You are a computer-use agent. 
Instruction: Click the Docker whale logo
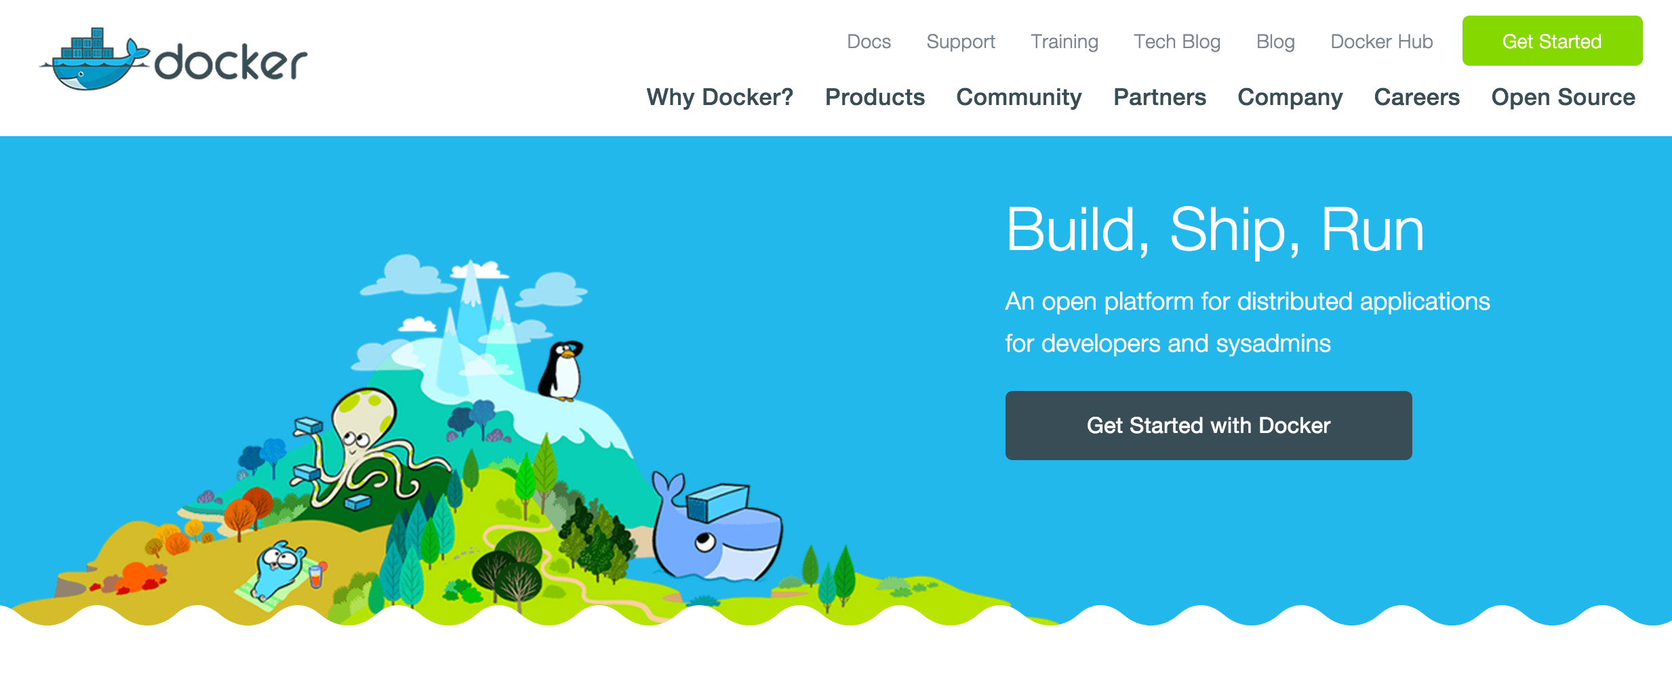click(x=174, y=59)
